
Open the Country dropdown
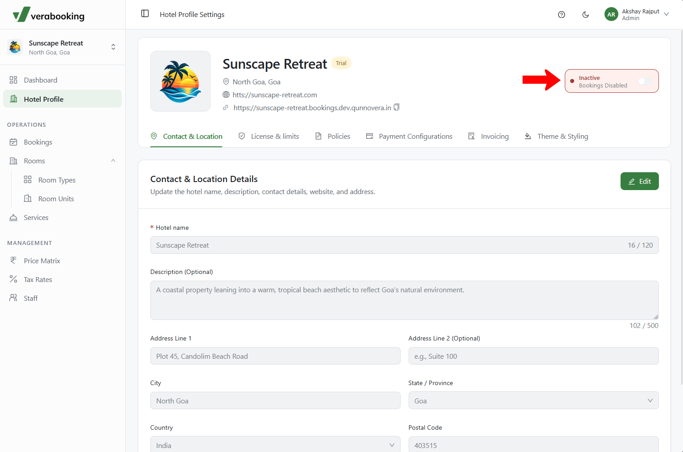[275, 445]
